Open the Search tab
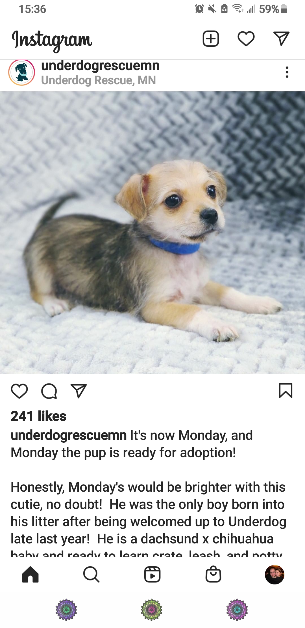Image resolution: width=305 pixels, height=628 pixels. 91,575
